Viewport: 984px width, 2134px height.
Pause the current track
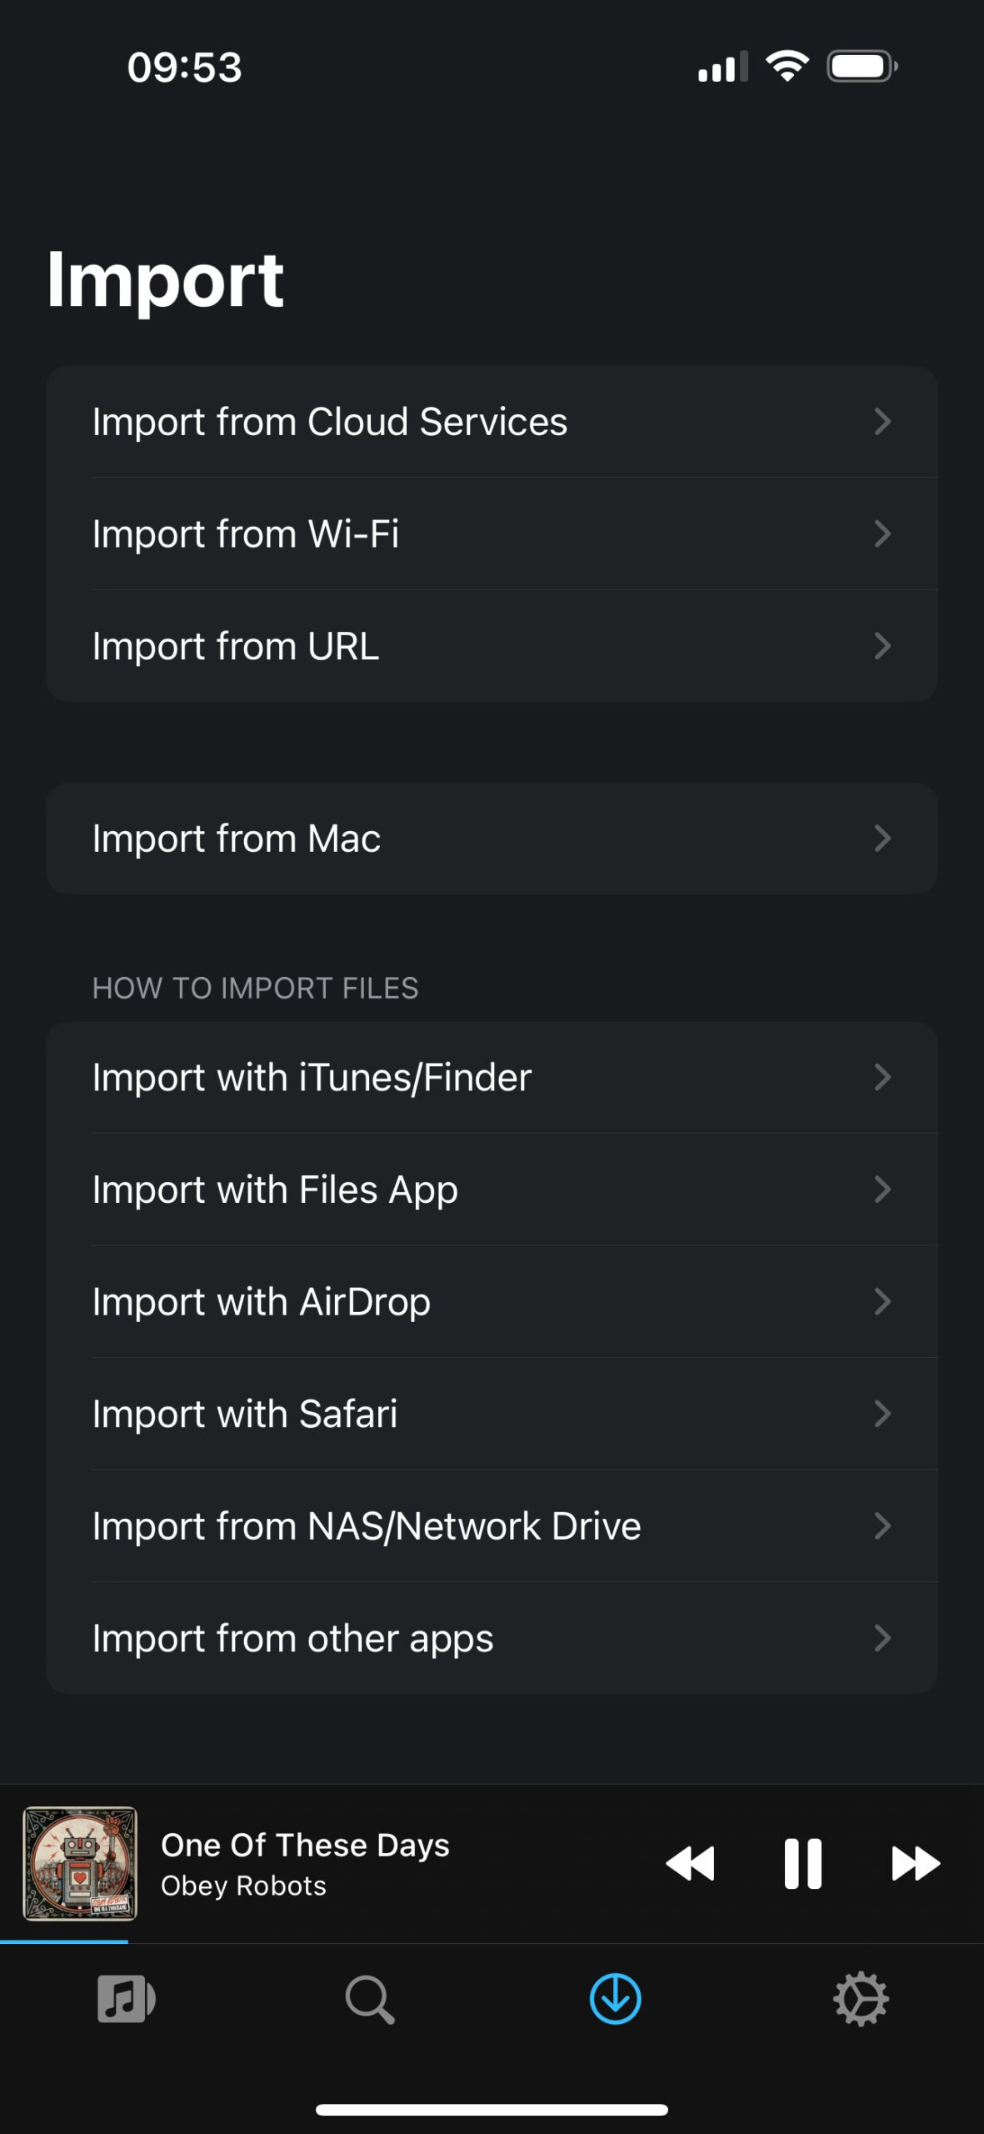click(803, 1863)
